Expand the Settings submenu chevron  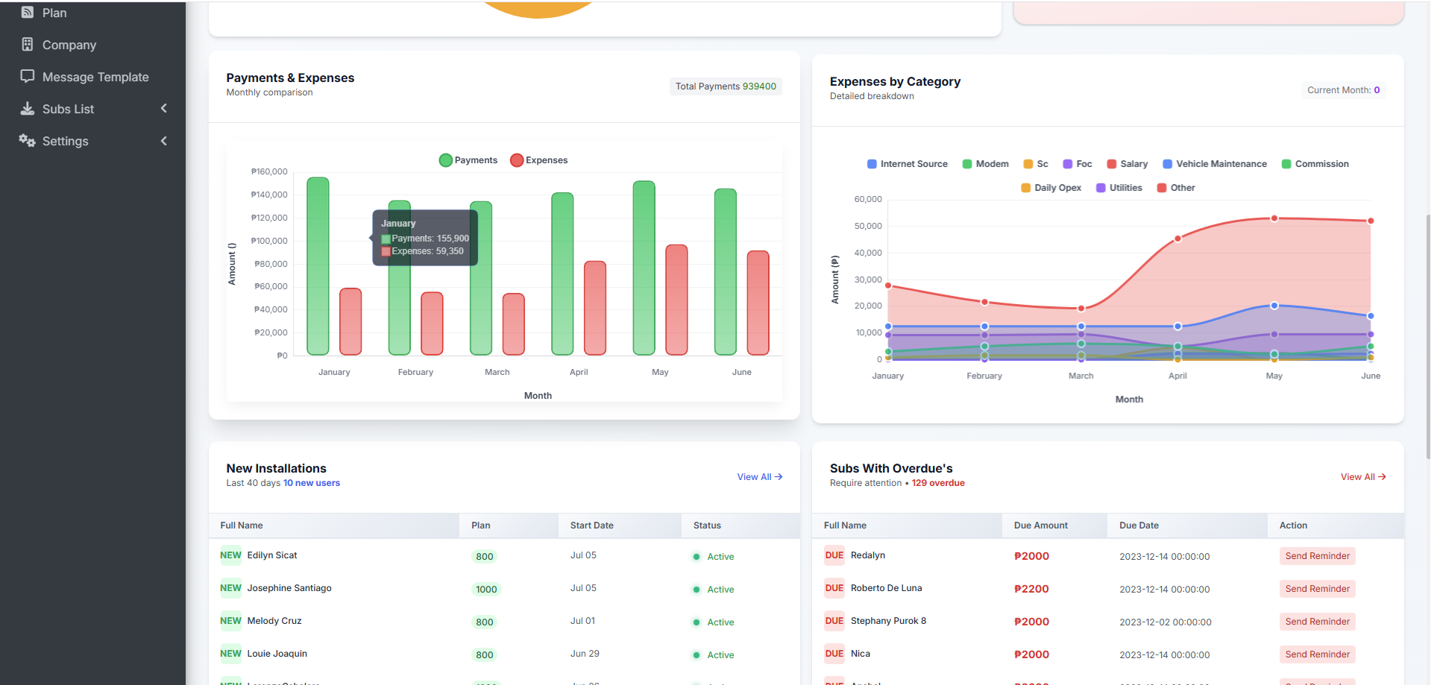164,140
